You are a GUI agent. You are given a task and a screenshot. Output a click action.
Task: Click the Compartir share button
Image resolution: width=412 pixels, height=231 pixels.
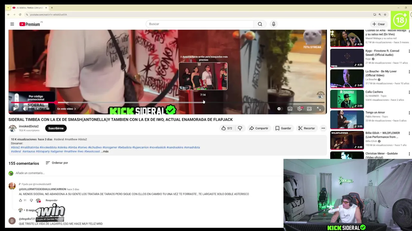(x=258, y=128)
